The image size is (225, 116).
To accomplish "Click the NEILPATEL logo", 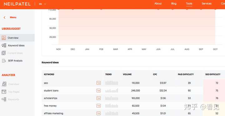I will click(17, 4).
